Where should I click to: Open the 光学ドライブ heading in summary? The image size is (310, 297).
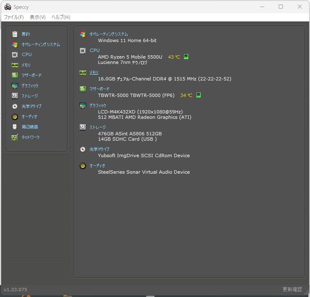100,149
